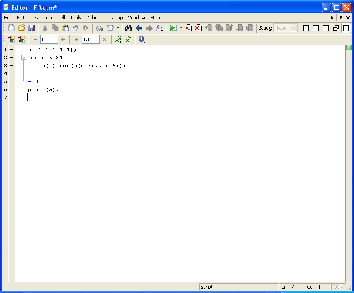354x293 pixels.
Task: Print the file with printer icon
Action: click(99, 28)
